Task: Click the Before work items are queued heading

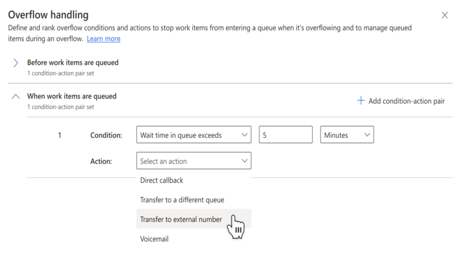Action: pyautogui.click(x=73, y=62)
